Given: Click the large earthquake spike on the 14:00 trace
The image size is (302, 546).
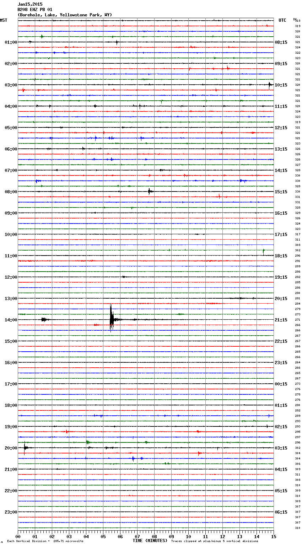Looking at the screenshot, I should coord(112,318).
